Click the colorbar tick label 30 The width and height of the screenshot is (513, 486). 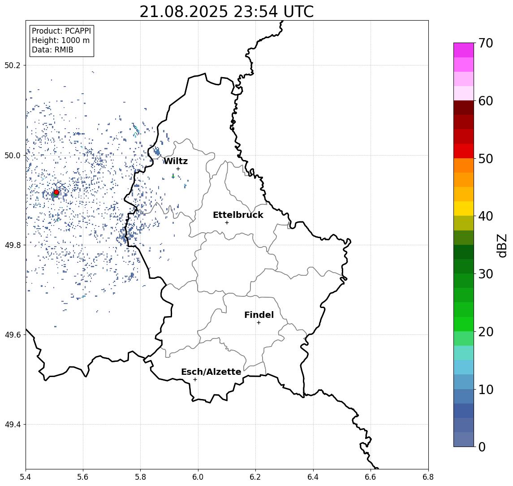[486, 274]
